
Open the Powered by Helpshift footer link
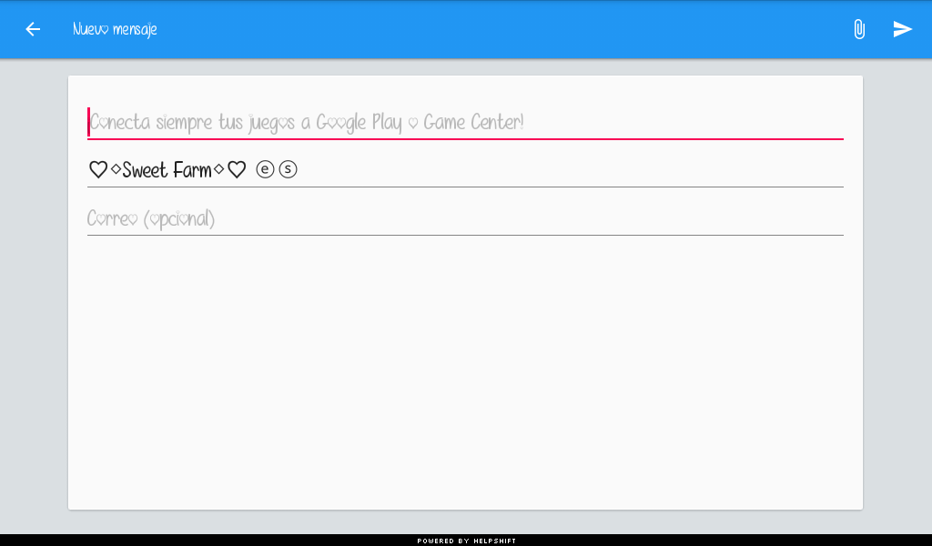point(467,541)
